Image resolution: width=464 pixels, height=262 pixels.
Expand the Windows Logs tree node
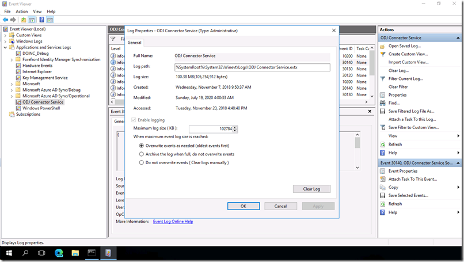[6, 41]
